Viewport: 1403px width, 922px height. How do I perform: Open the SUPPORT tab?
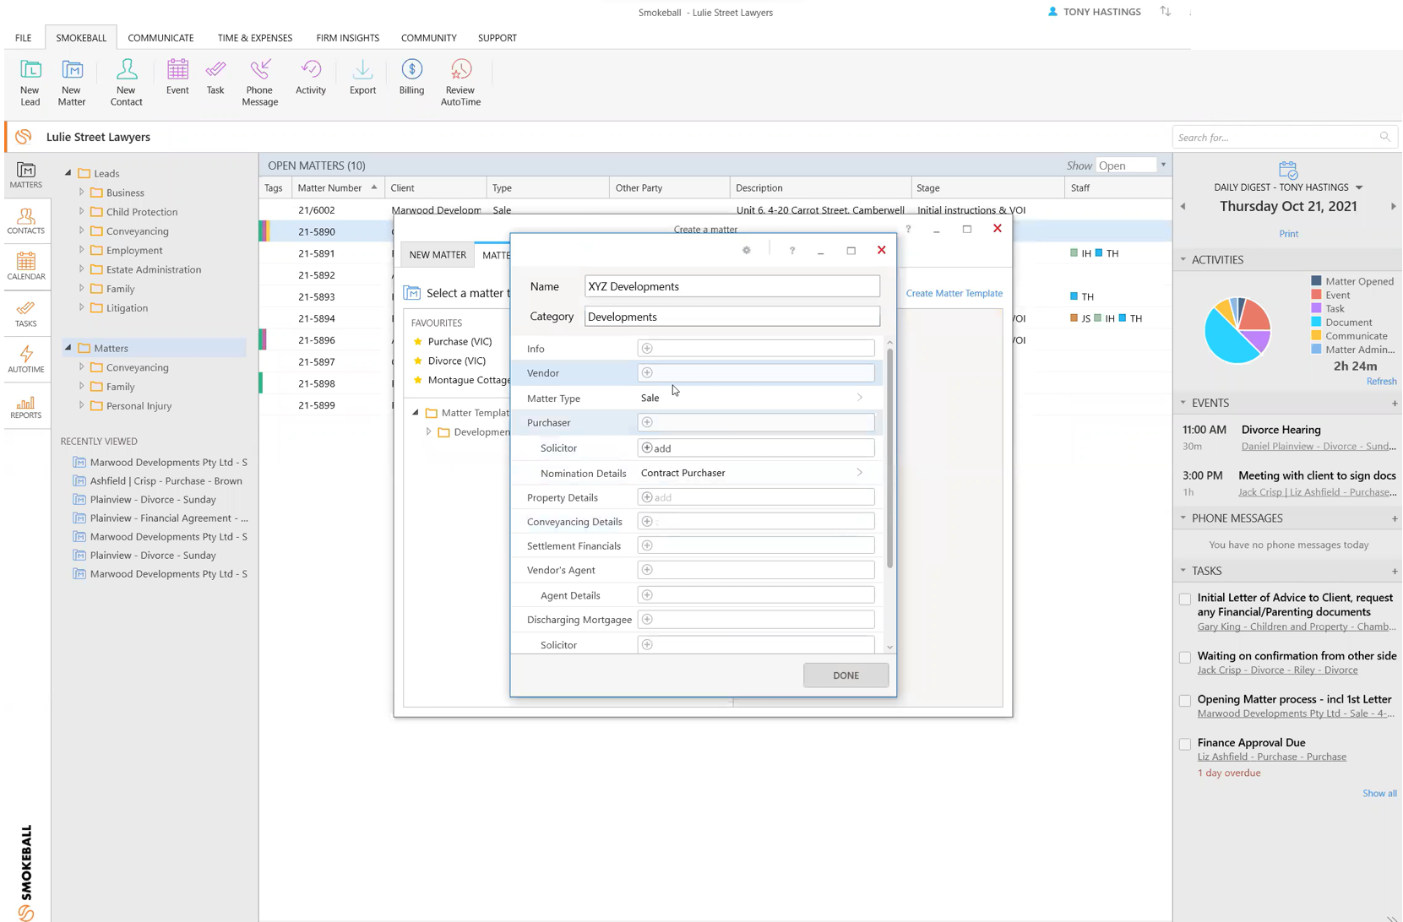pyautogui.click(x=497, y=38)
